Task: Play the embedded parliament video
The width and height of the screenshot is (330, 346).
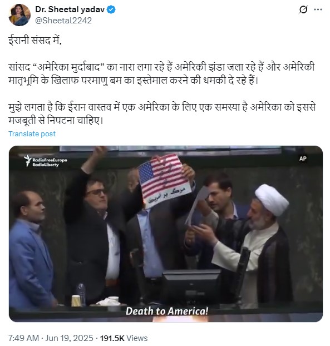Action: (x=166, y=234)
